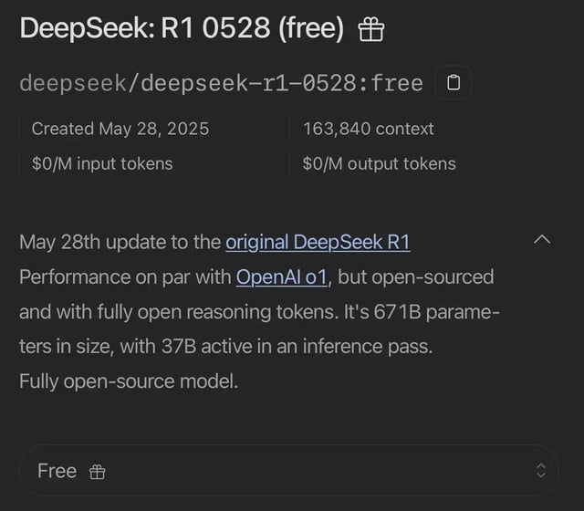Copy the model ID with the clipboard icon

454,82
